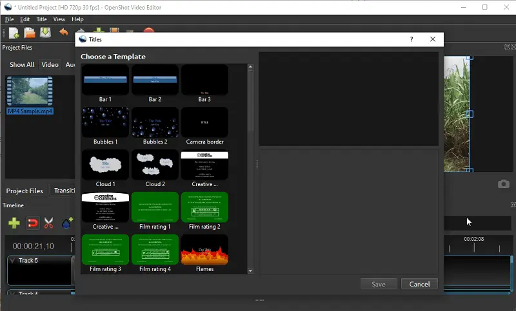
Task: Choose the Flames title template
Action: point(204,253)
